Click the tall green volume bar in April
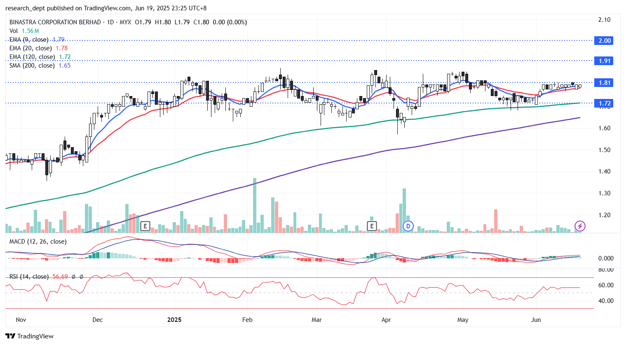This screenshot has width=626, height=345. coord(404,211)
